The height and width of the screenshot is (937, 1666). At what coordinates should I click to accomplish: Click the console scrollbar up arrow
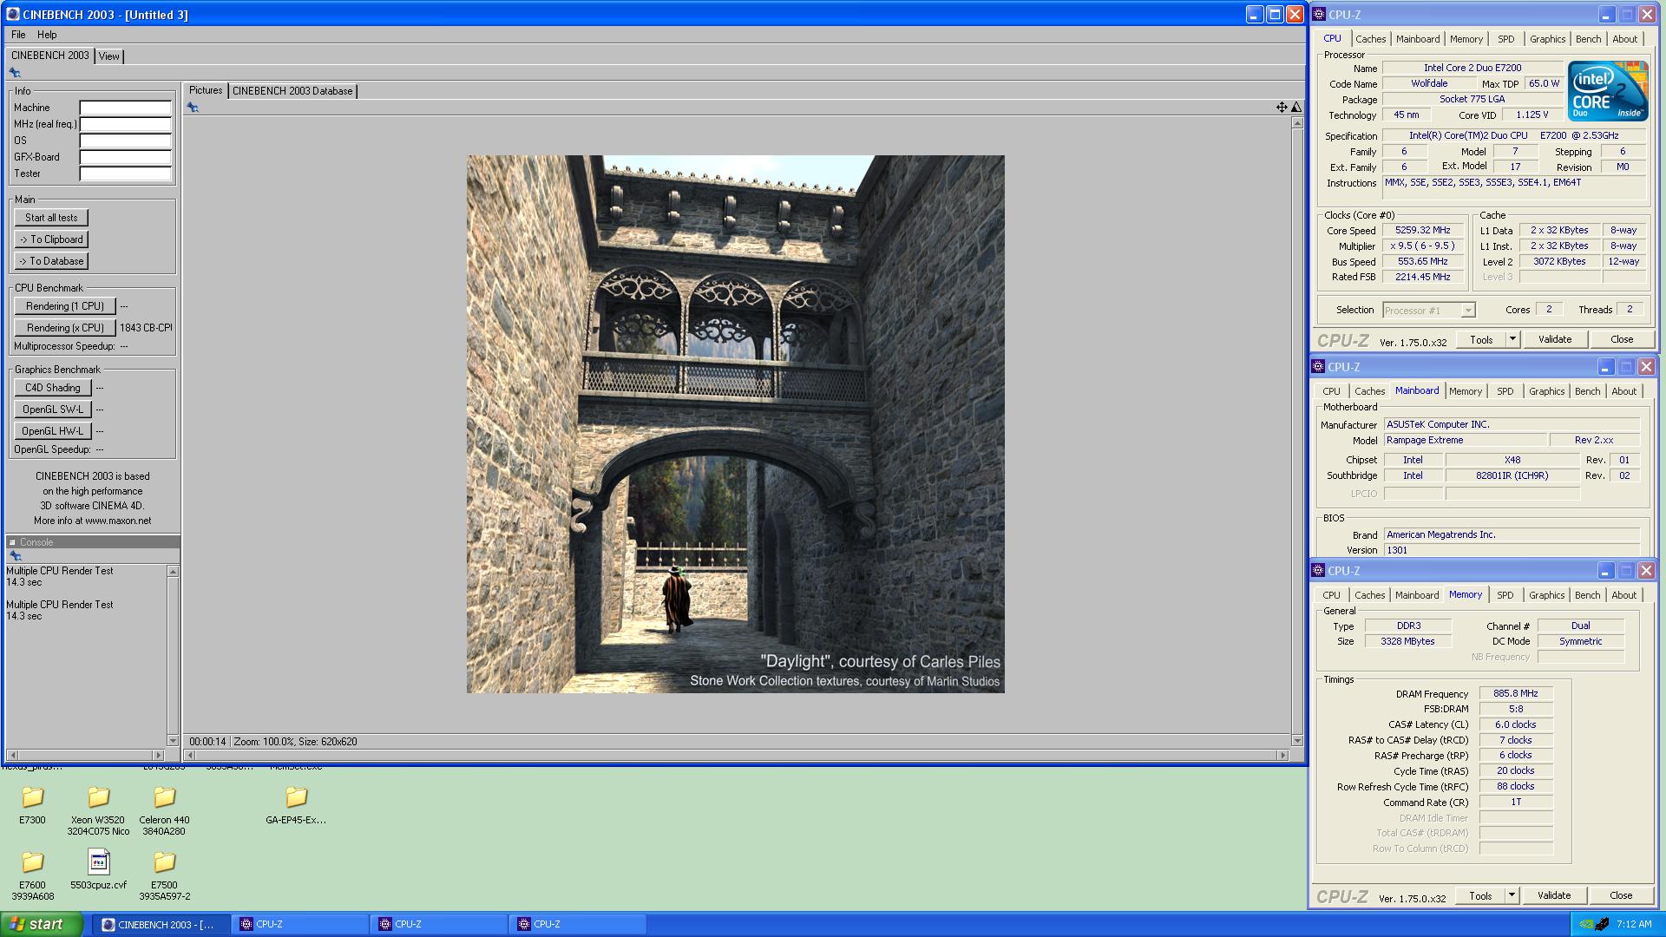tap(173, 571)
